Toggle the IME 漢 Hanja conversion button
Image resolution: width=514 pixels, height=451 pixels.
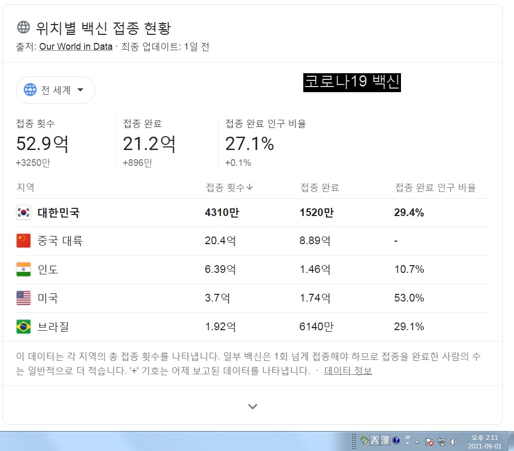385,440
